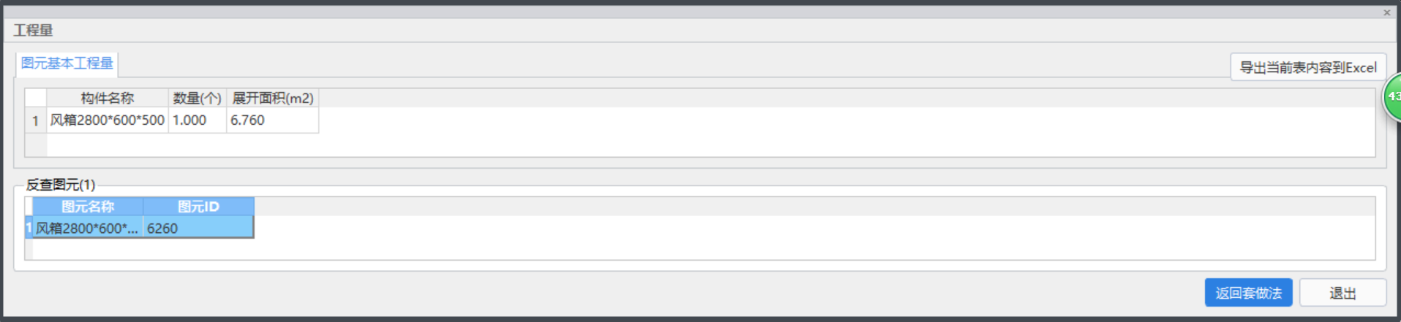Click the 反查图元(1) group label
The width and height of the screenshot is (1401, 322).
[x=61, y=185]
